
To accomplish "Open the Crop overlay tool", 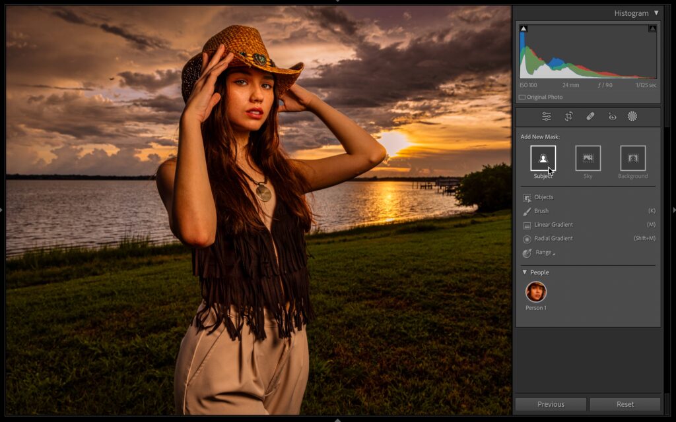I will (x=568, y=117).
